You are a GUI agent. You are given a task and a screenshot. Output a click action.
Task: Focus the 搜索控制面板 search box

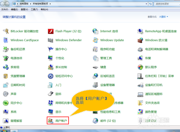[x=167, y=4]
